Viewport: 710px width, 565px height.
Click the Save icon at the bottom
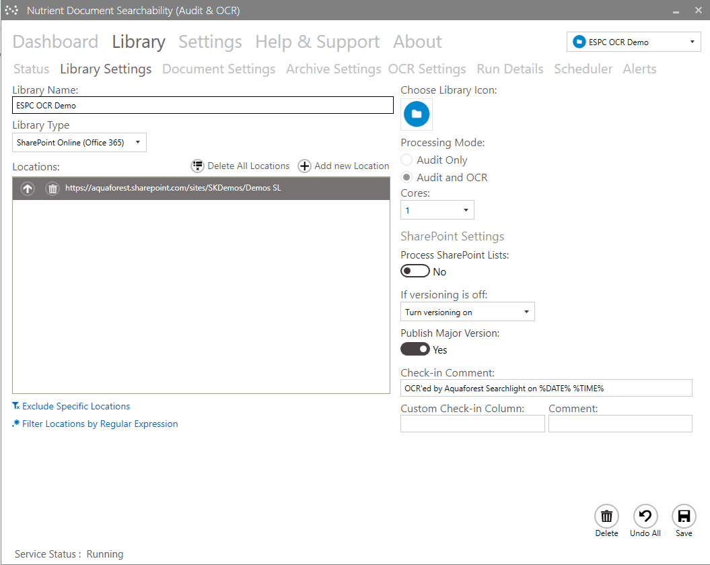tap(684, 516)
